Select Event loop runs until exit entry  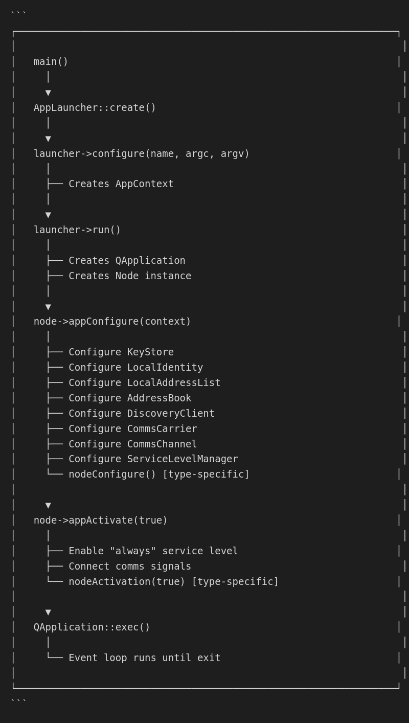[x=145, y=658]
